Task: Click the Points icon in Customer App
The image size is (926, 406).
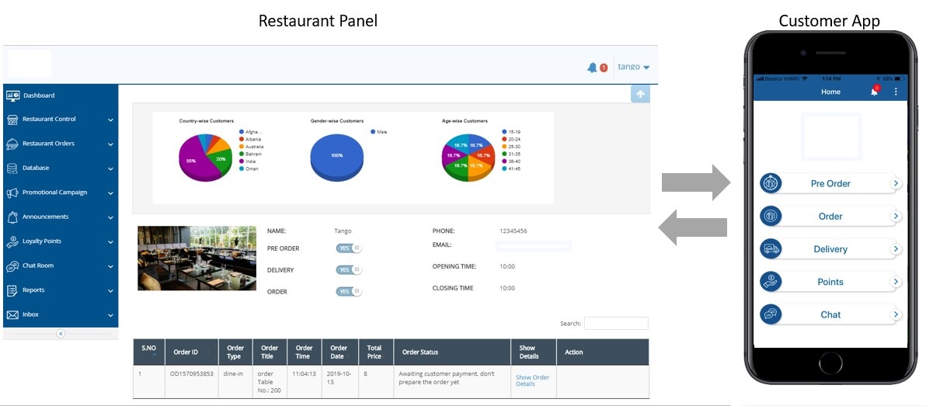Action: click(x=771, y=282)
